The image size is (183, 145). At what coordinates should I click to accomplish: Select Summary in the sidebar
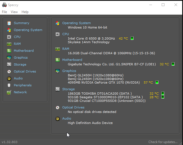coord(22,23)
